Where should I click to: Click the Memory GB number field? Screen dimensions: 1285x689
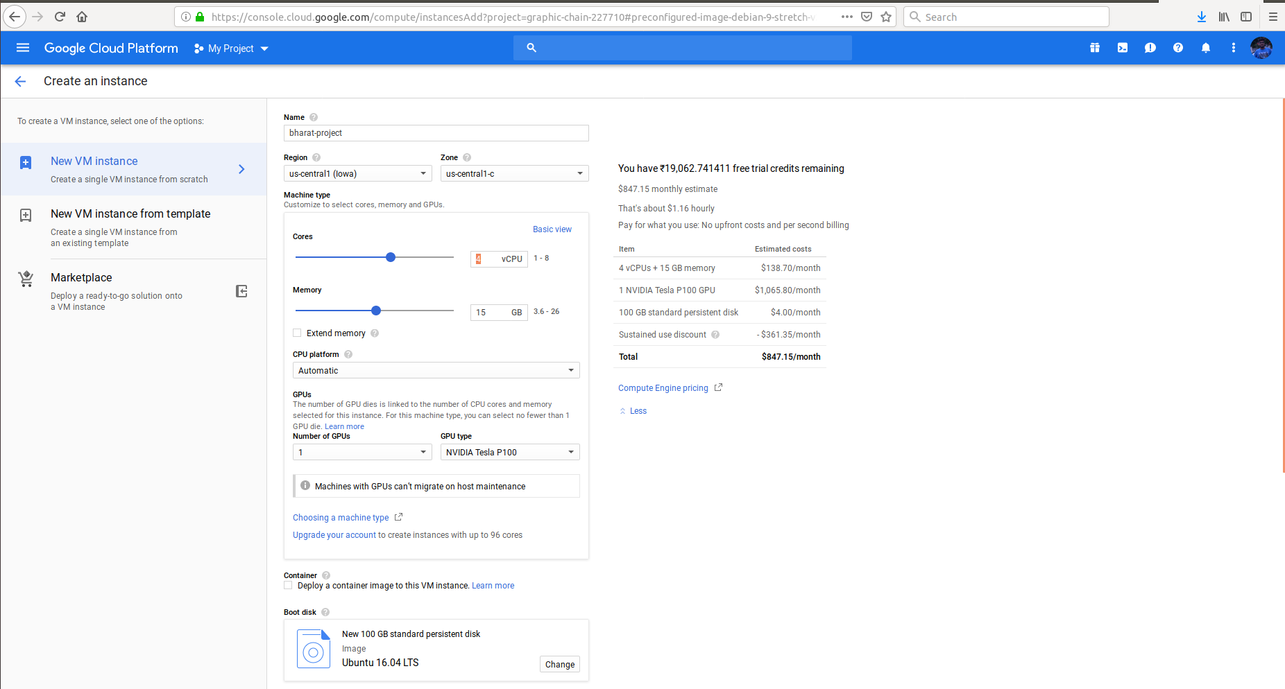click(499, 312)
